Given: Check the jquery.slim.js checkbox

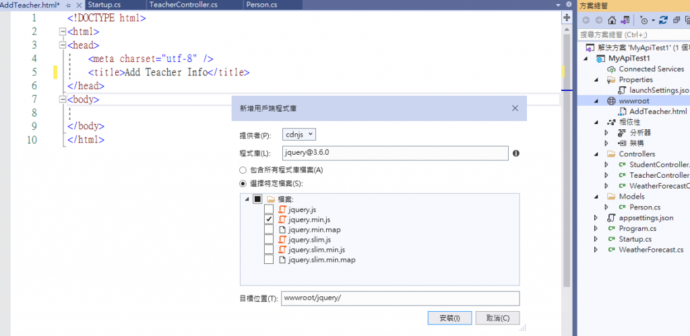Looking at the screenshot, I should tap(268, 240).
